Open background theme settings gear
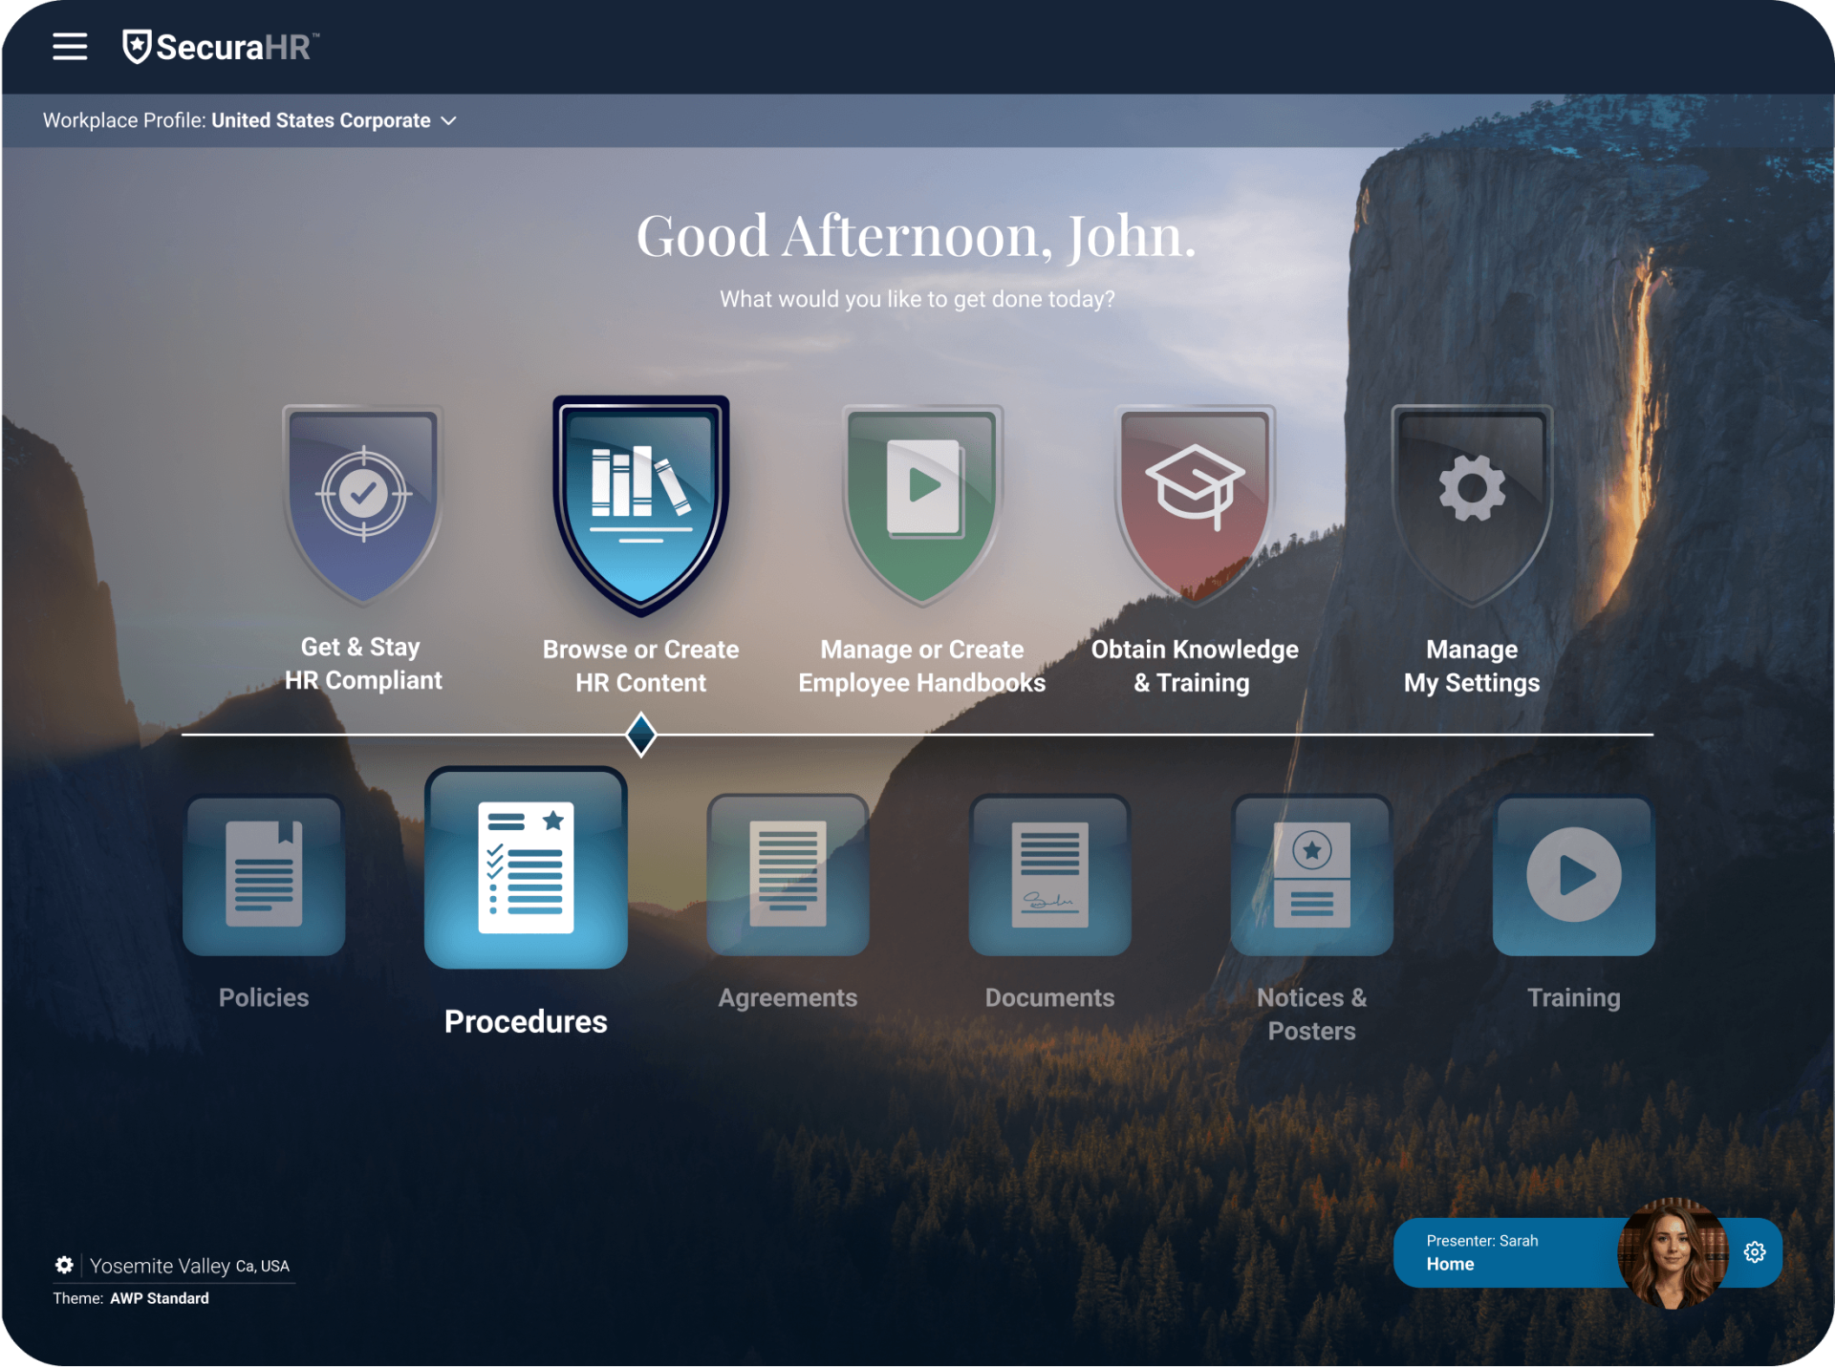Viewport: 1835px width, 1367px height. click(x=64, y=1265)
